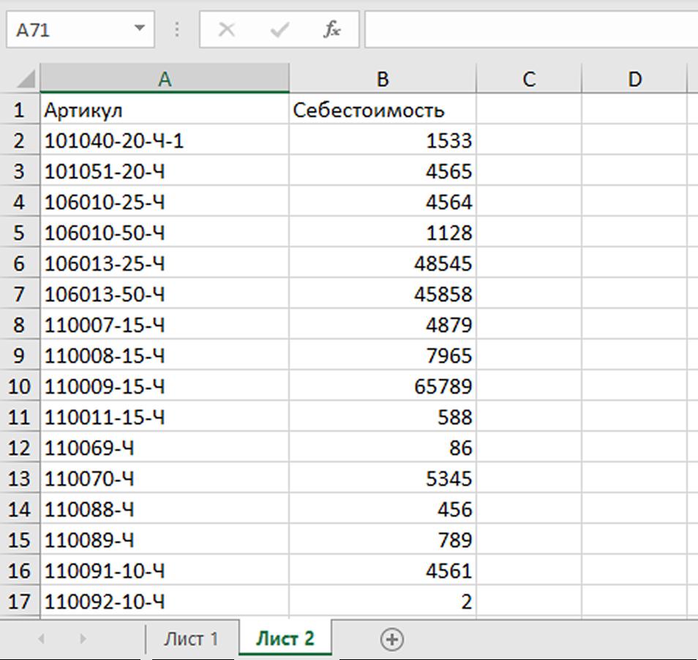Click the Артикул header cell
The width and height of the screenshot is (698, 660).
point(165,110)
